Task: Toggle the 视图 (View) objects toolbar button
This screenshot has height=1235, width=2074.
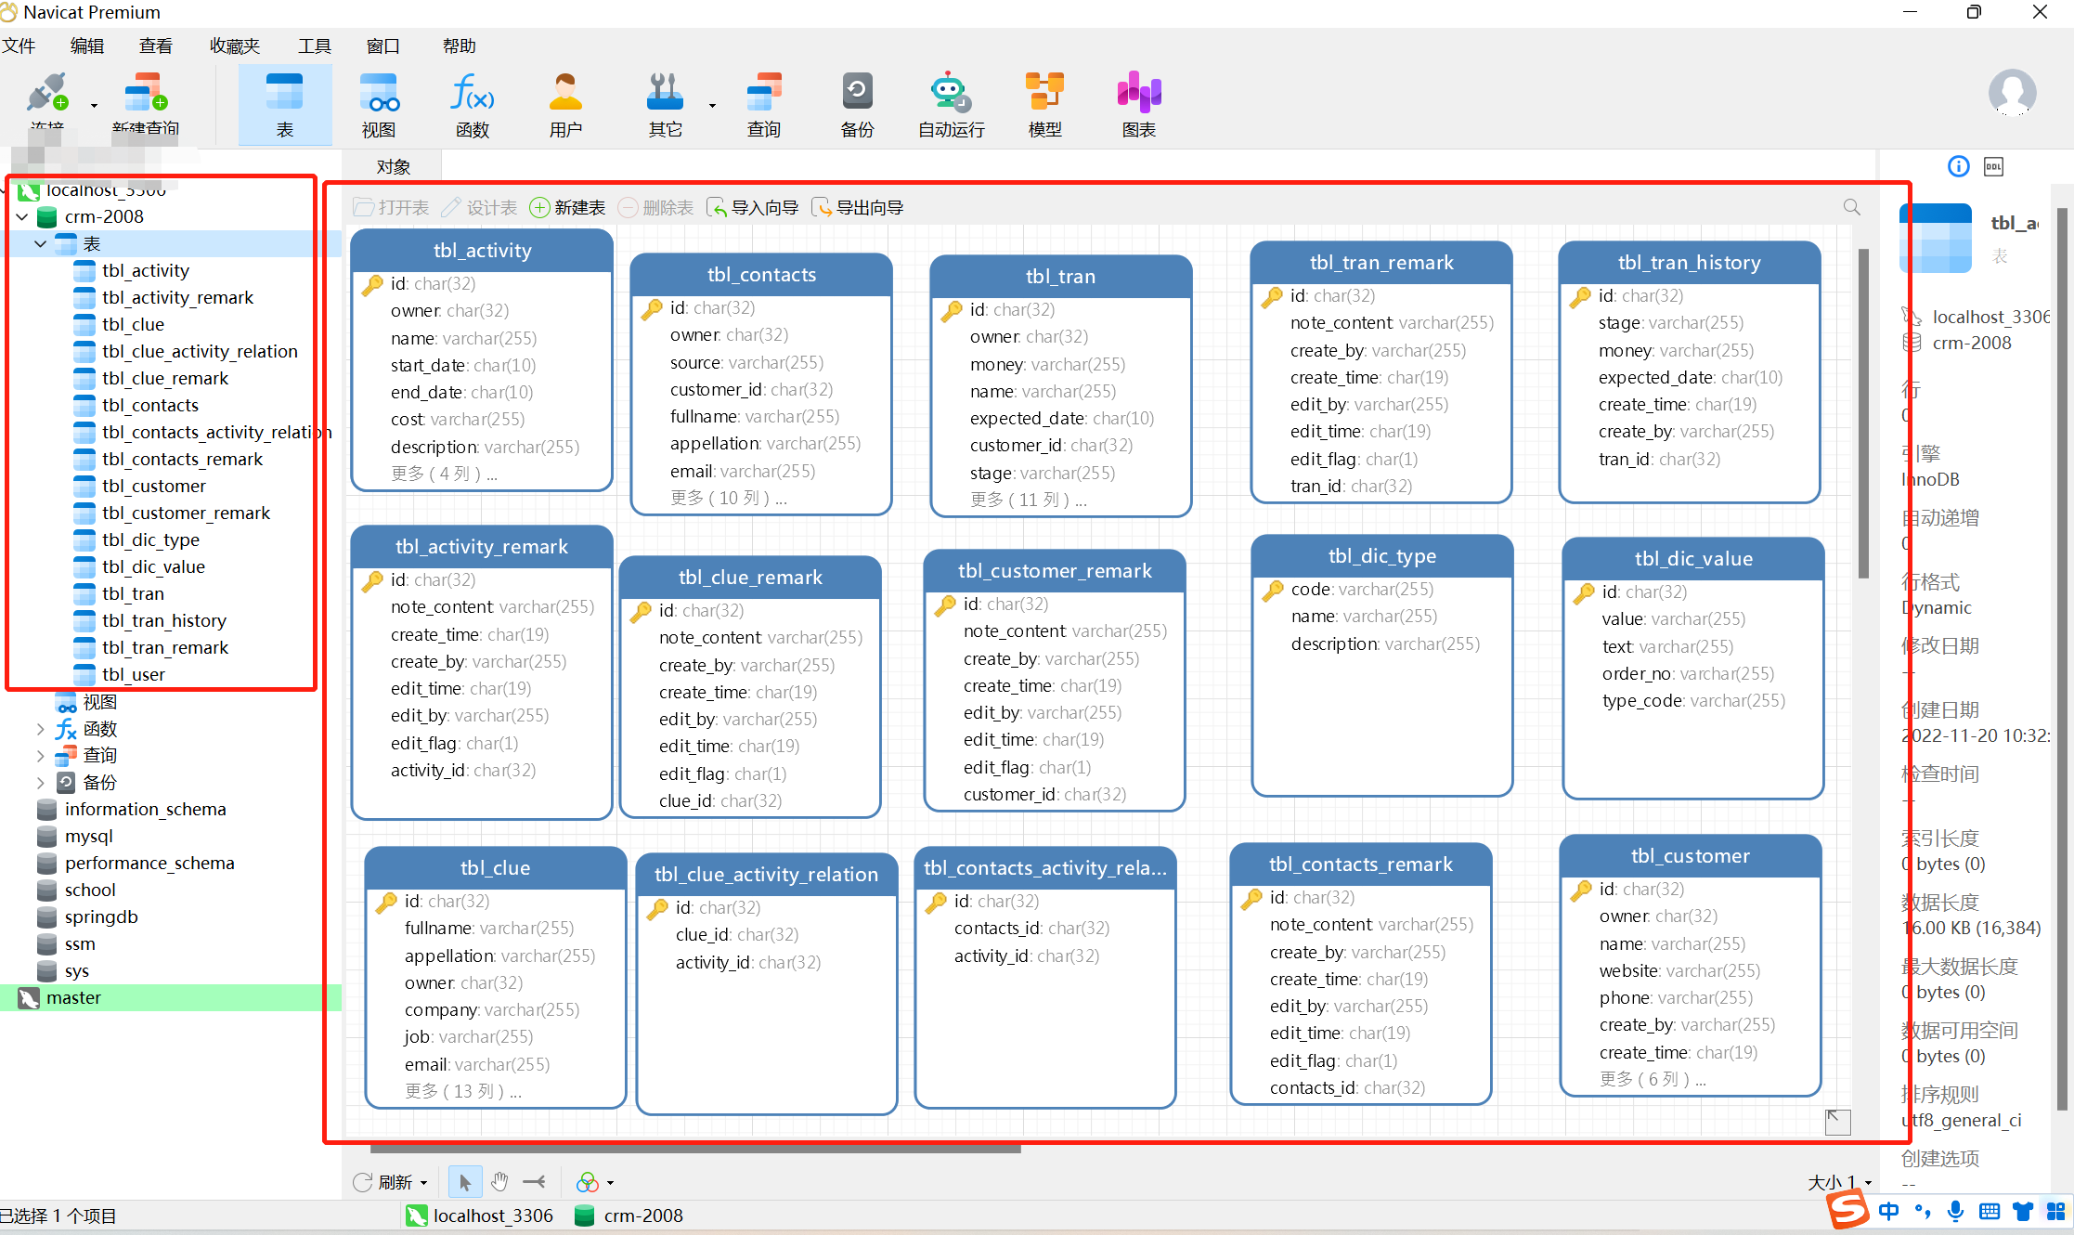Action: (x=378, y=104)
